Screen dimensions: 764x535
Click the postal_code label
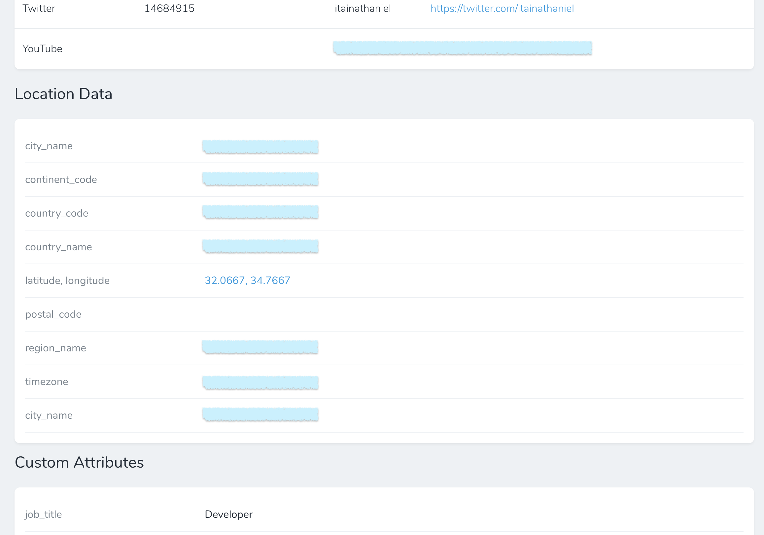click(x=53, y=314)
